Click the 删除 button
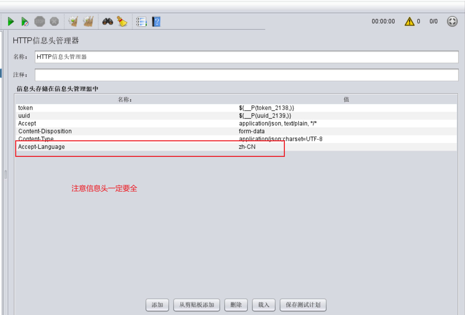465x315 pixels. (236, 305)
